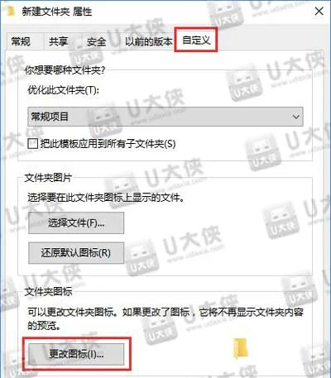331x378 pixels.
Task: Click 还原默认图标(R) to restore default picture
Action: point(76,252)
